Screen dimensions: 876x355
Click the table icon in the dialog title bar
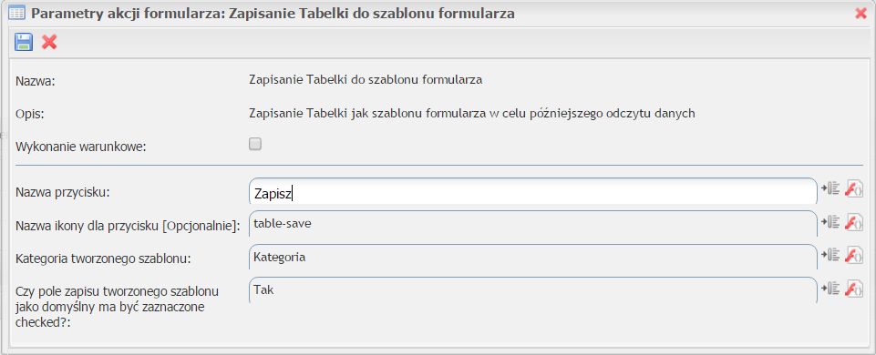click(x=16, y=14)
